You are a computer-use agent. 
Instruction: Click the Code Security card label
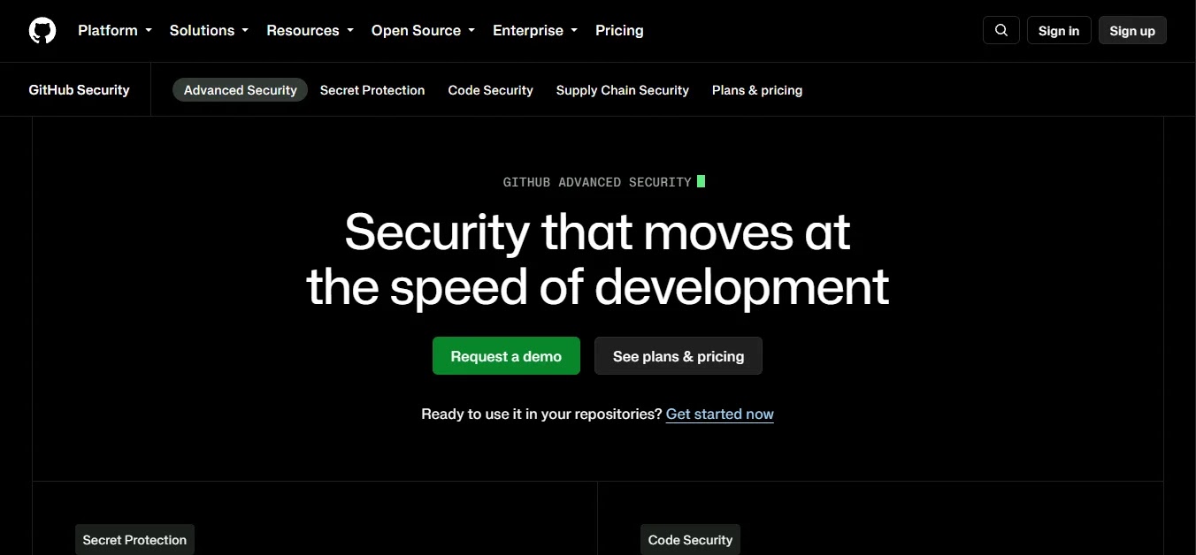click(x=690, y=540)
